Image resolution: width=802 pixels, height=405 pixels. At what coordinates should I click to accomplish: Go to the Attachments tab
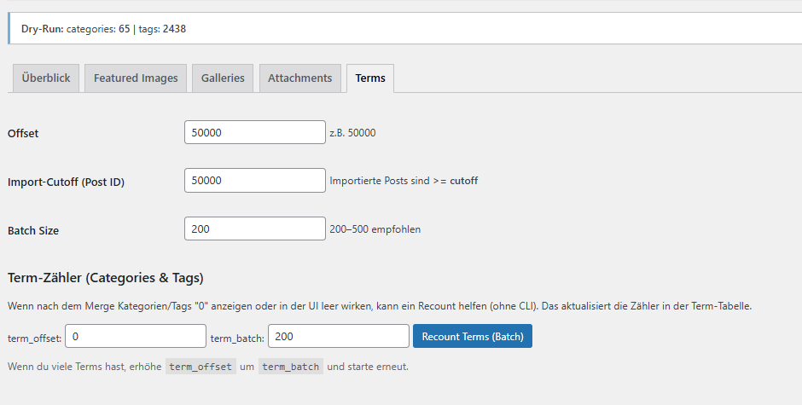[299, 78]
